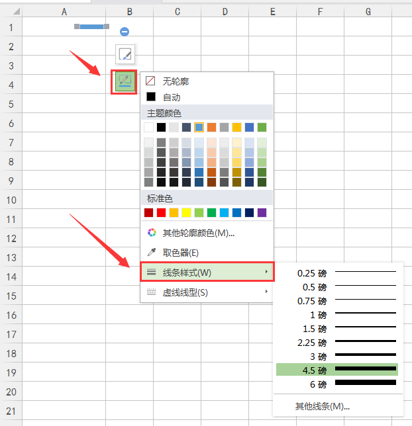Click the shape style brush icon
412x426 pixels.
pyautogui.click(x=125, y=54)
